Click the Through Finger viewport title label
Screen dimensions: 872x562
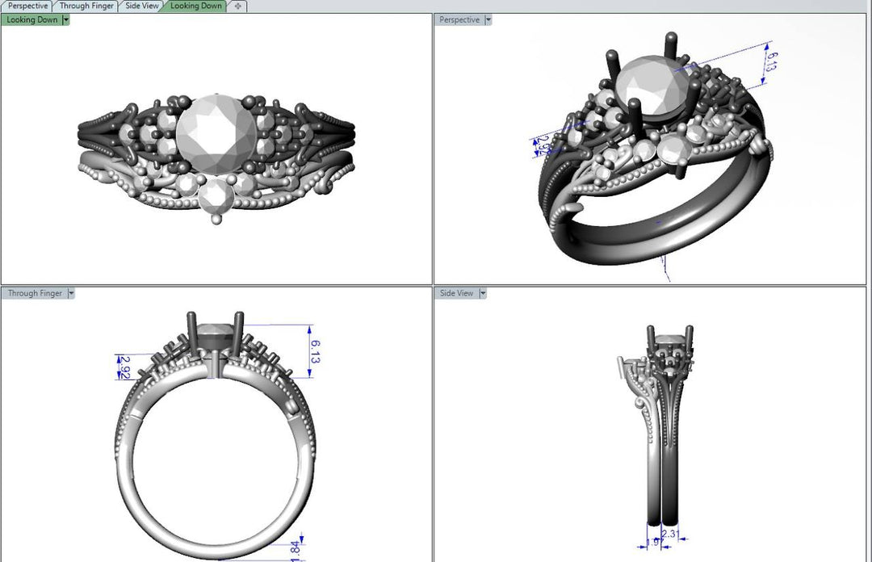pyautogui.click(x=34, y=293)
